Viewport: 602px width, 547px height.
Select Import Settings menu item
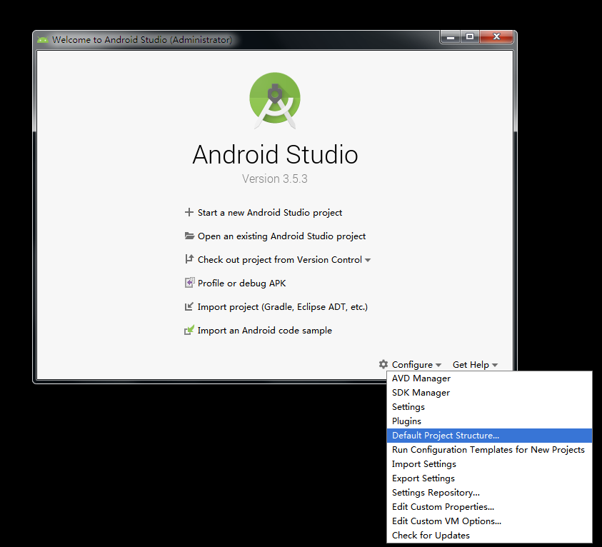(489, 464)
